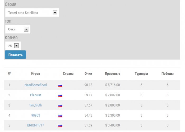Viewport: 185px width, 132px height.
Task: Open NeedSomeFood player profile link
Action: tap(35, 85)
